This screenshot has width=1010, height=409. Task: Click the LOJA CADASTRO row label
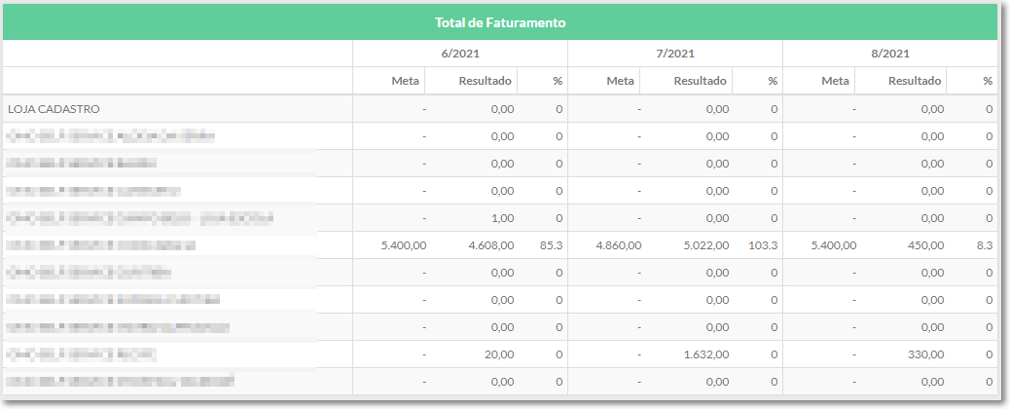point(54,109)
